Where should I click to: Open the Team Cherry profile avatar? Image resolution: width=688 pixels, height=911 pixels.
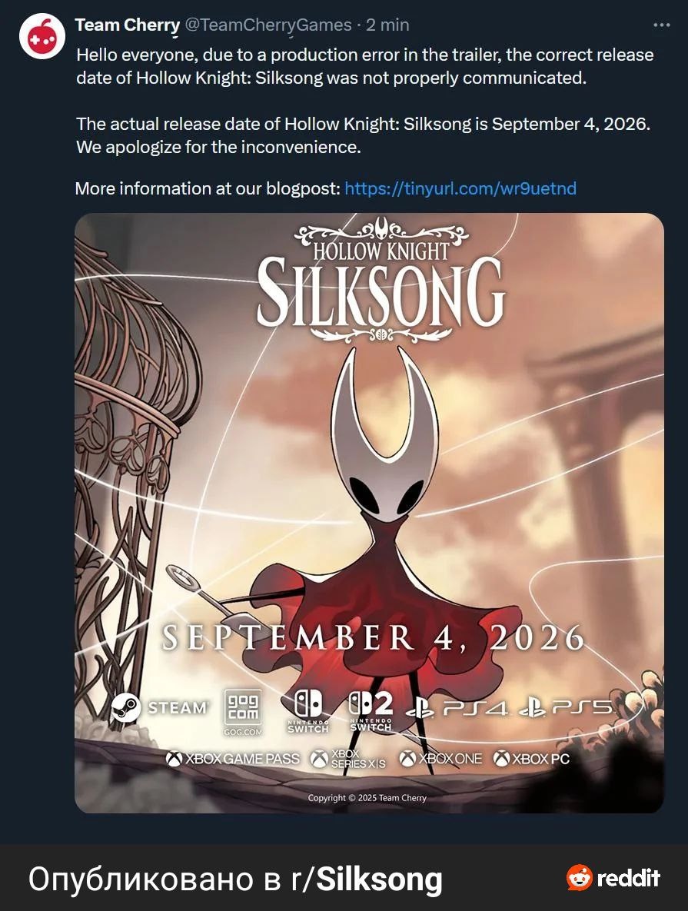coord(41,37)
